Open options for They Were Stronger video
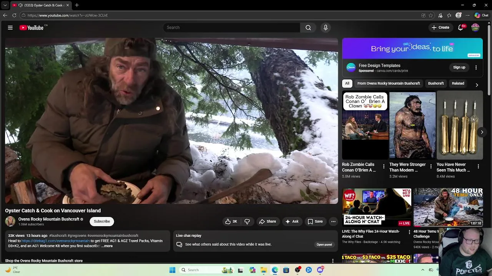 (431, 166)
